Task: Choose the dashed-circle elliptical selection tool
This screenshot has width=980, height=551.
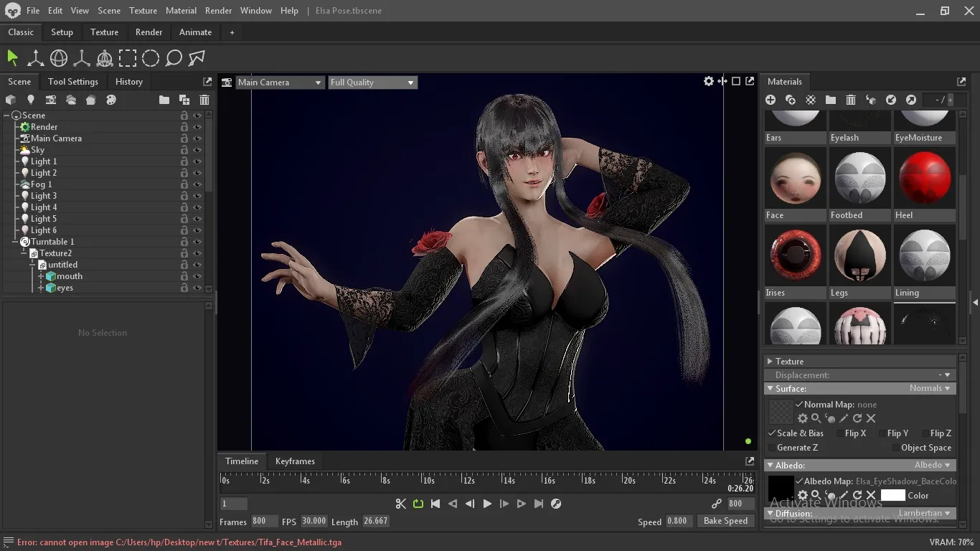Action: (x=151, y=58)
